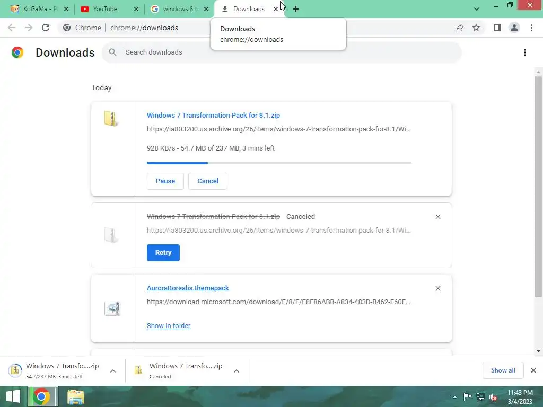The height and width of the screenshot is (407, 543).
Task: Click the scrollbar down arrow
Action: (x=538, y=351)
